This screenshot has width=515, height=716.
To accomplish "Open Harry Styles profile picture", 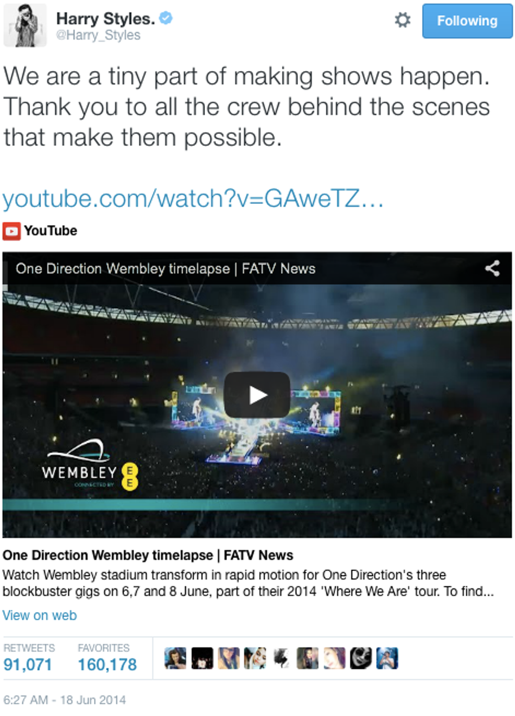I will coord(25,25).
